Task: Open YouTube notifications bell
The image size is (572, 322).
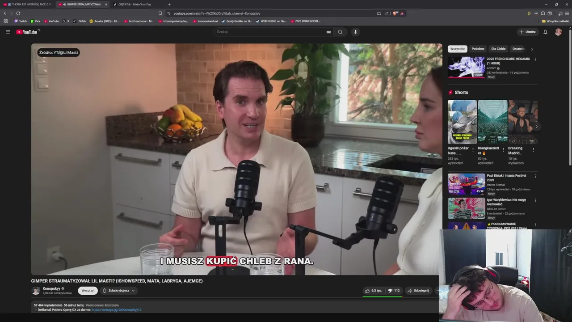Action: (x=545, y=32)
